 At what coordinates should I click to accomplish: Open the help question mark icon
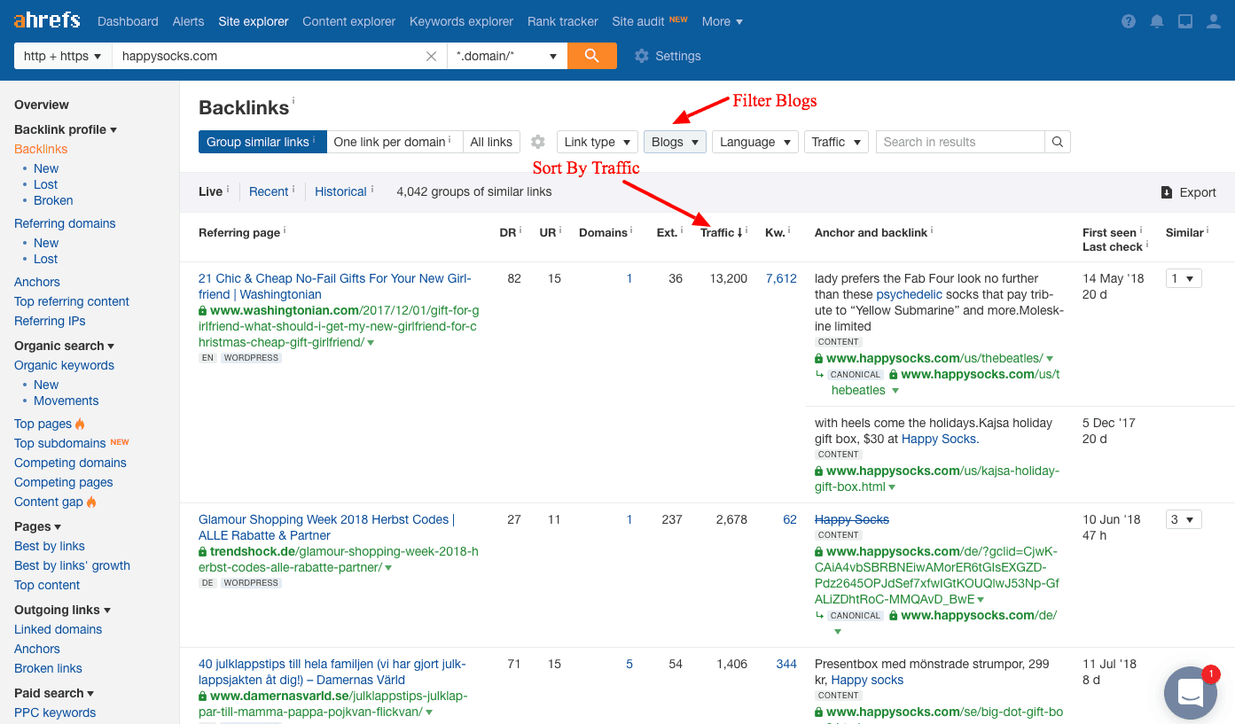(1129, 21)
